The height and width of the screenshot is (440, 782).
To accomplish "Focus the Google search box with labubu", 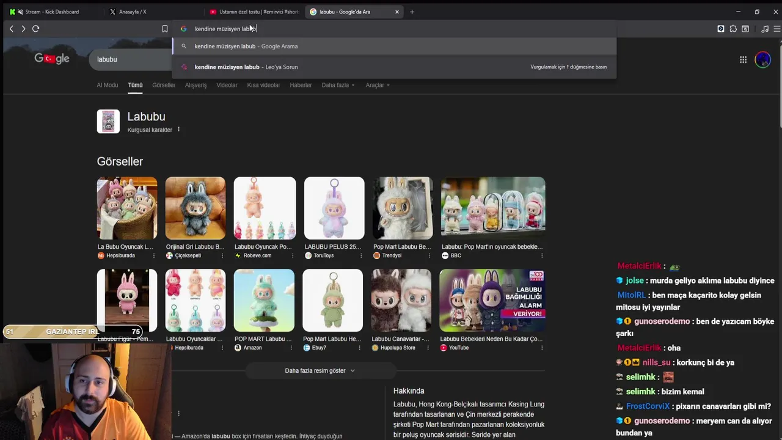I will click(x=131, y=59).
